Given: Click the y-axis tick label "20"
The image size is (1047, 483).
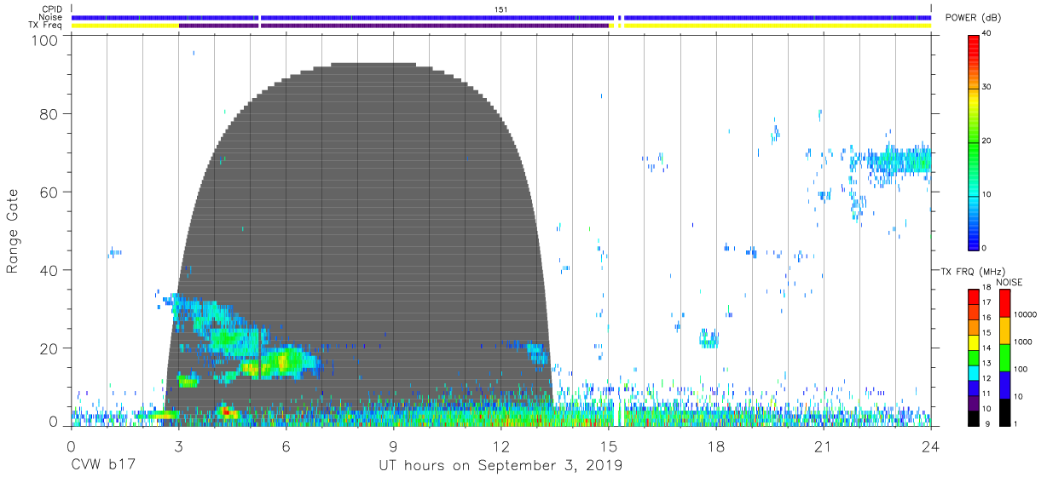Looking at the screenshot, I should pyautogui.click(x=50, y=348).
